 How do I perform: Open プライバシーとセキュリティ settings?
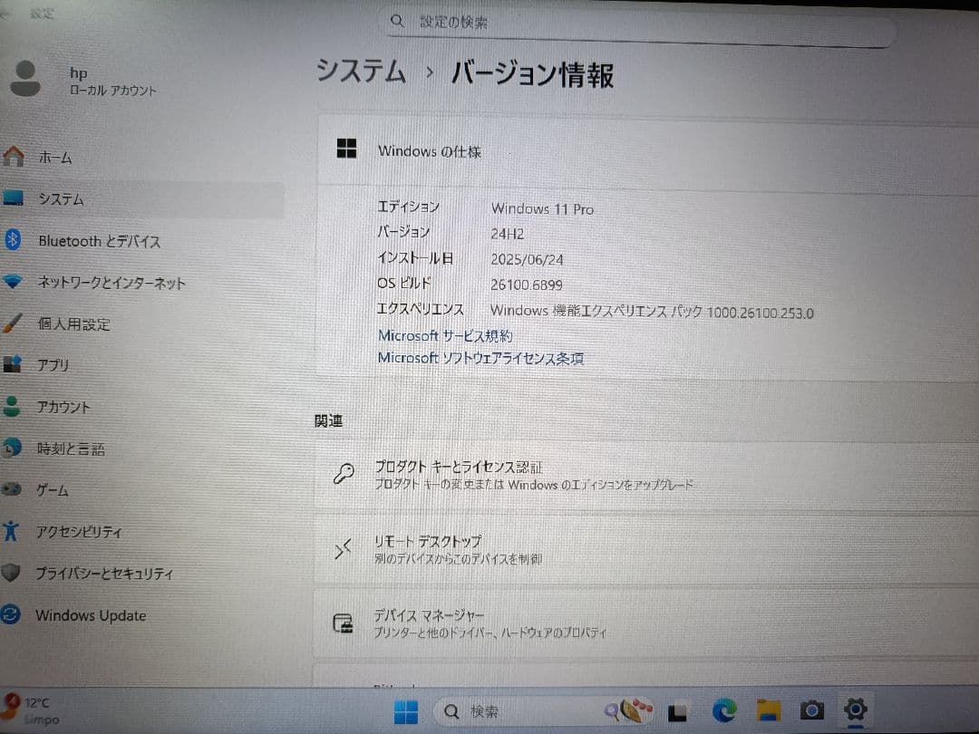tap(102, 574)
